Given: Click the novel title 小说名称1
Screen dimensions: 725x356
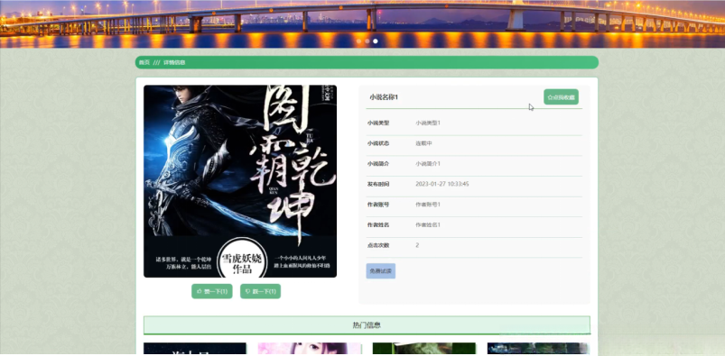Looking at the screenshot, I should pos(384,97).
